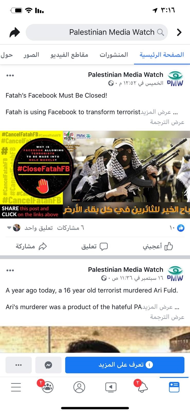Switch to مقاطع الفيديو tab

69,55
